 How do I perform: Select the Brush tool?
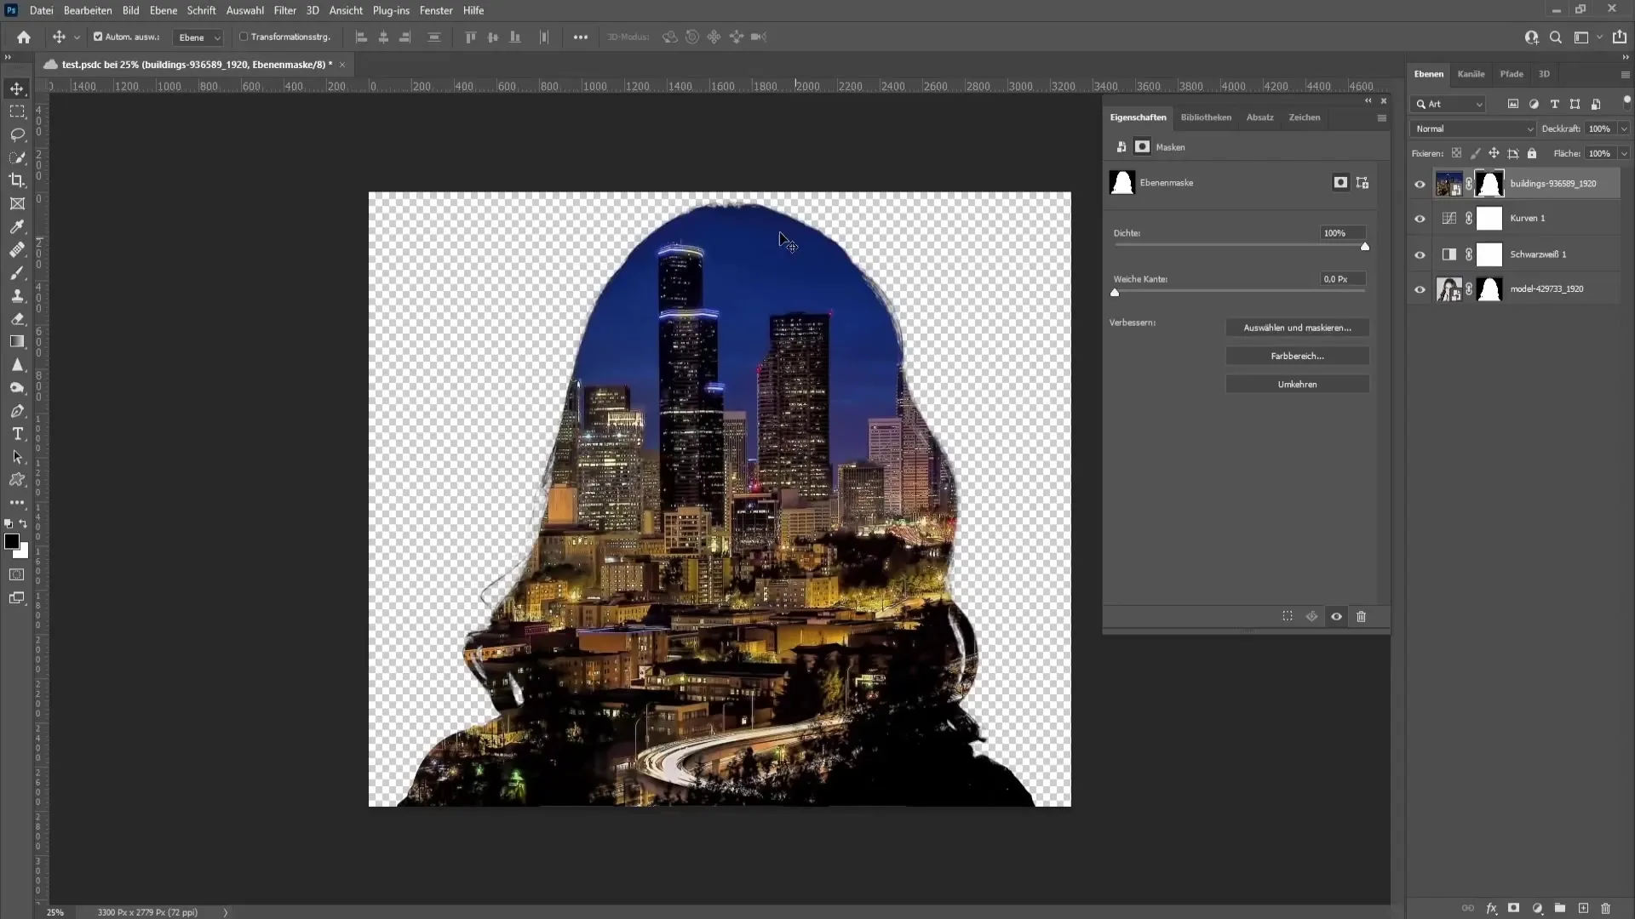(x=15, y=274)
